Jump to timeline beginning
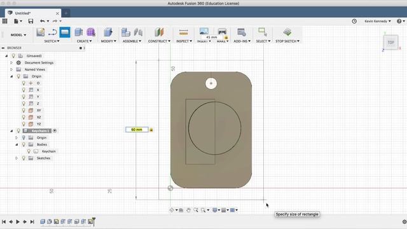Viewport: 407px width, 229px height. click(4, 222)
